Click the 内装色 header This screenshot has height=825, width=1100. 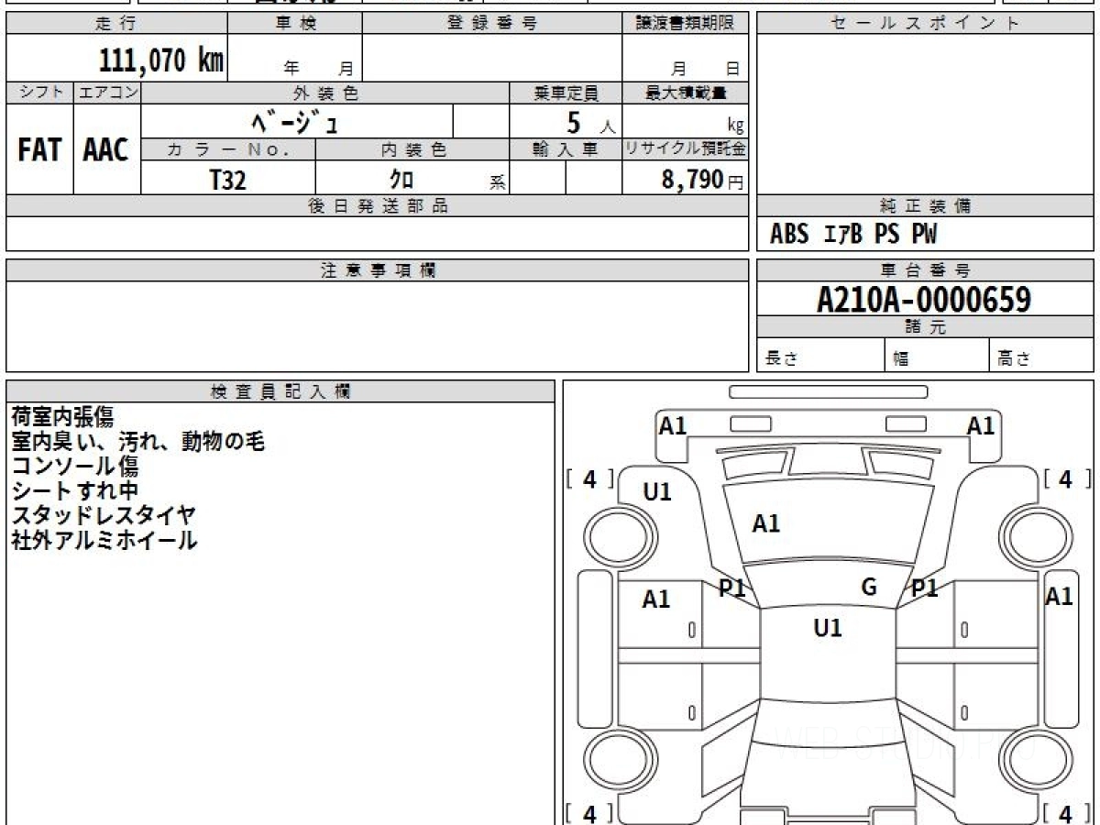click(412, 150)
